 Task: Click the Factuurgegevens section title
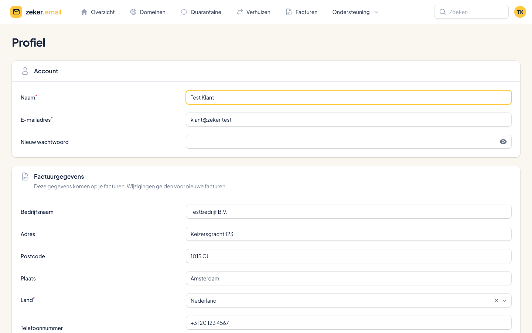(x=59, y=176)
